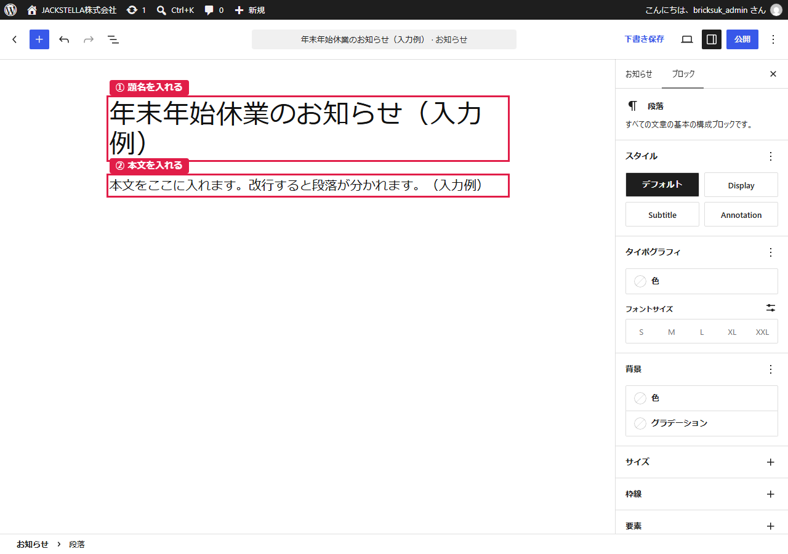Toggle custom font size controls

[x=771, y=308]
